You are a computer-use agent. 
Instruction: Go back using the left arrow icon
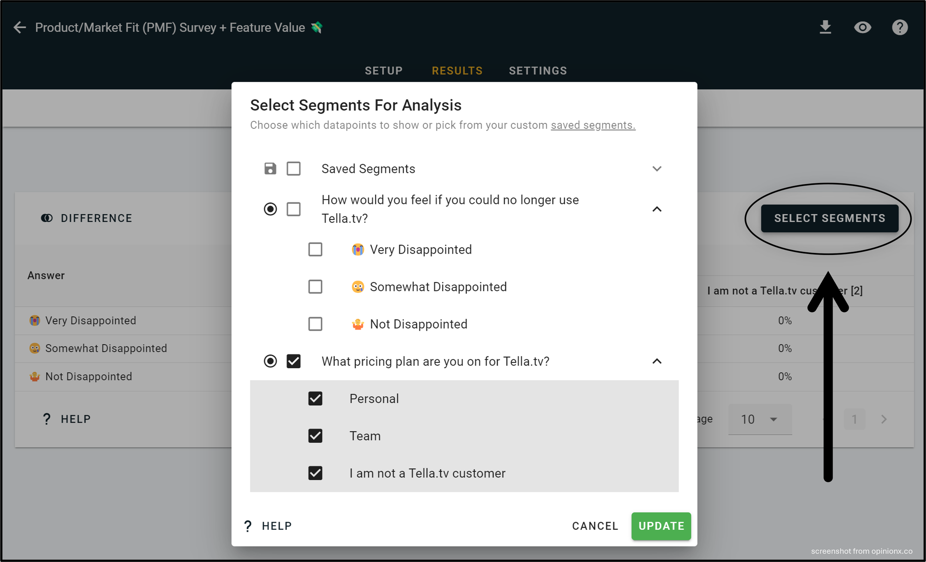pos(20,27)
